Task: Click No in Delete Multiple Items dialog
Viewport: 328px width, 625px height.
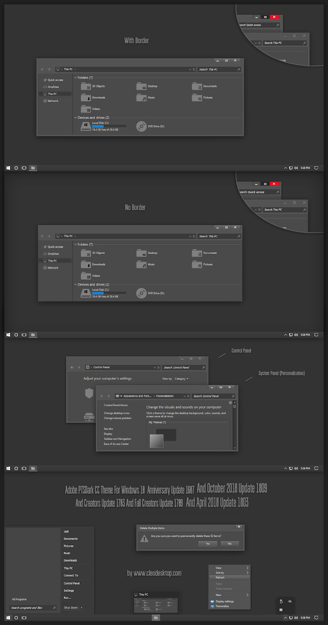Action: (230, 544)
